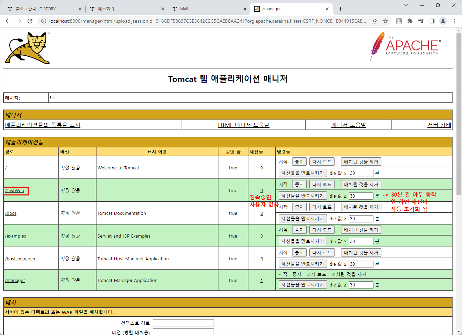The image size is (462, 335).
Task: Open Chrome profile avatar
Action: click(x=443, y=21)
